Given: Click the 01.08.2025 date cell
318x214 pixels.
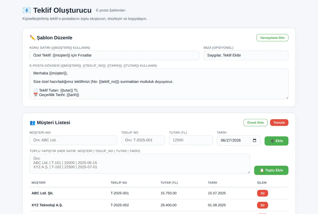Looking at the screenshot, I should coord(217,205).
